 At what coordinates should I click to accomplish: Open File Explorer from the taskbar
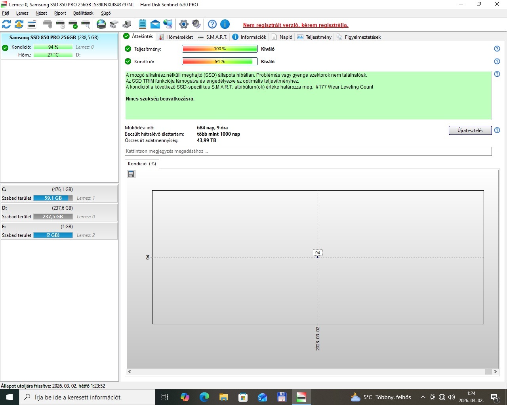point(223,397)
